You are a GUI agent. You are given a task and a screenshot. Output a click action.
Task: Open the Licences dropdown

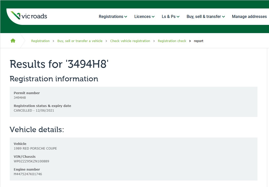[x=144, y=16]
